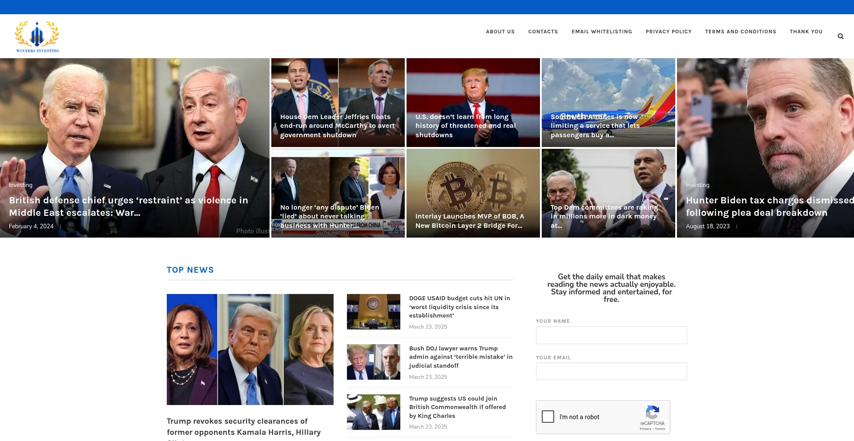854x441 pixels.
Task: Check the "I'm not a robot" checkbox
Action: (547, 417)
